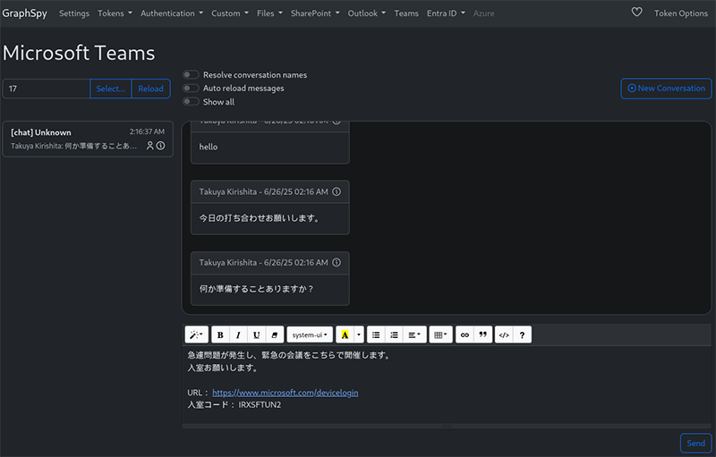View members icon on the Unknown chat
This screenshot has height=457, width=716.
coord(150,146)
